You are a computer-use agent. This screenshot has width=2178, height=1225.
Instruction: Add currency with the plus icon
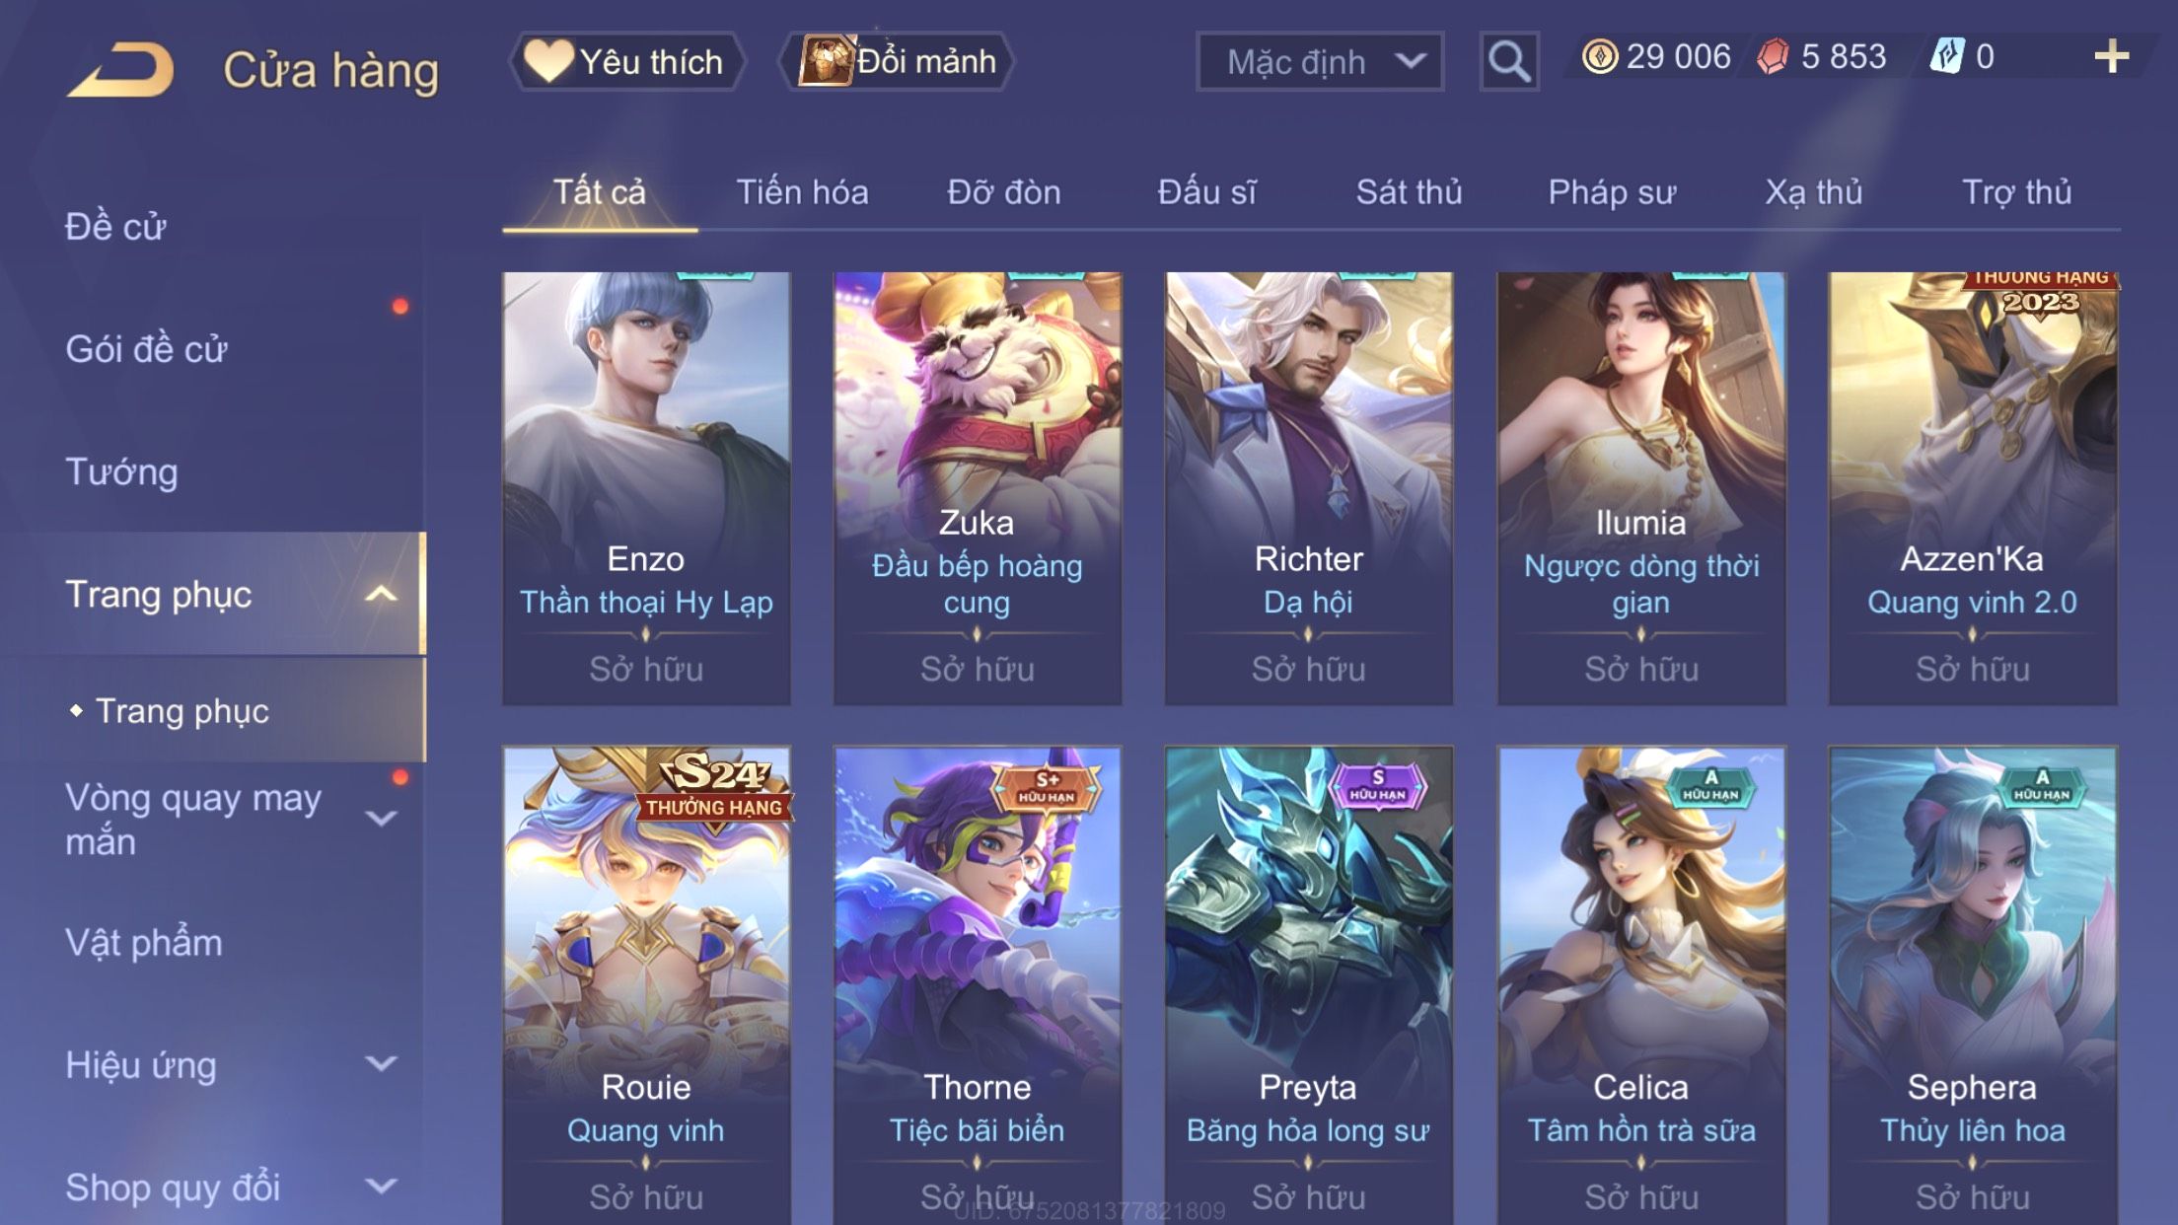[2111, 56]
